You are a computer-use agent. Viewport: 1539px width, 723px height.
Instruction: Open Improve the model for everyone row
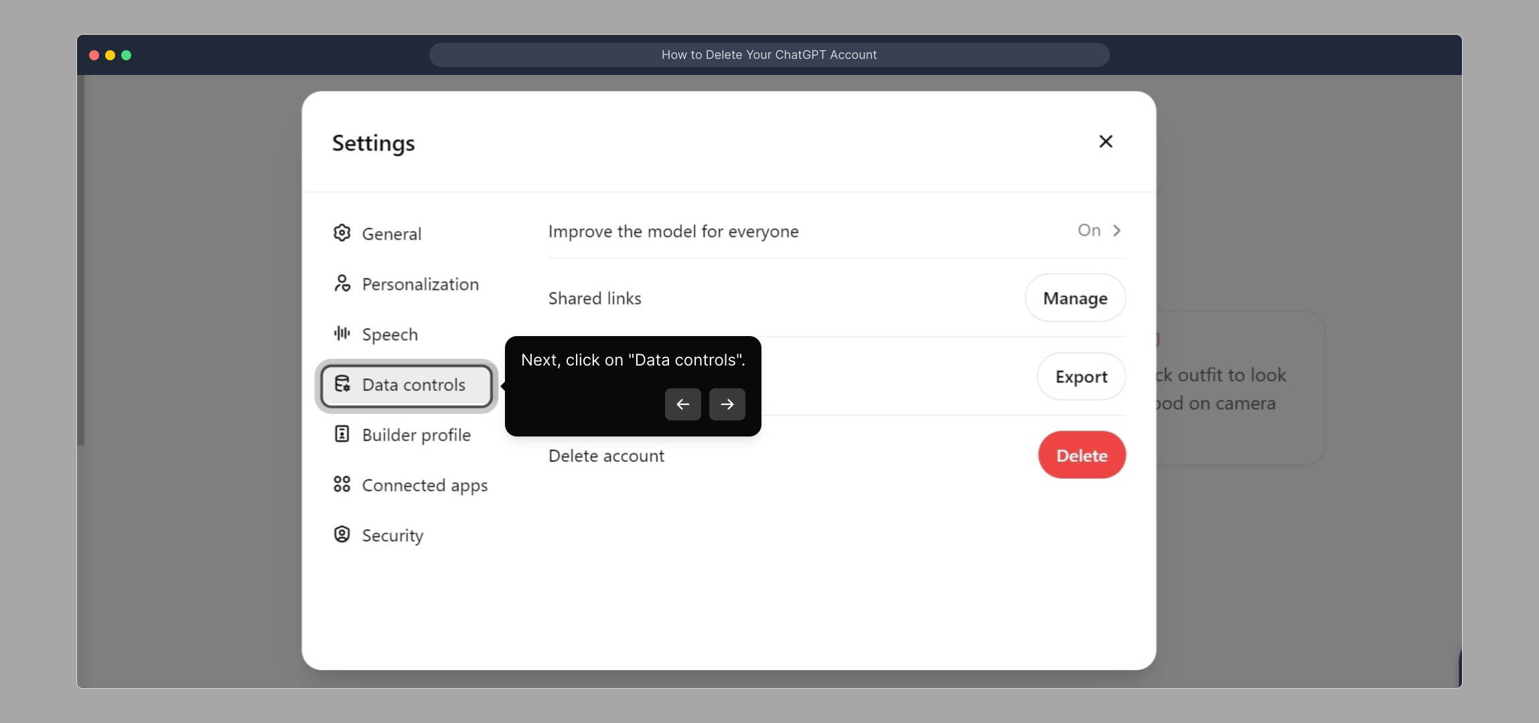(x=673, y=232)
